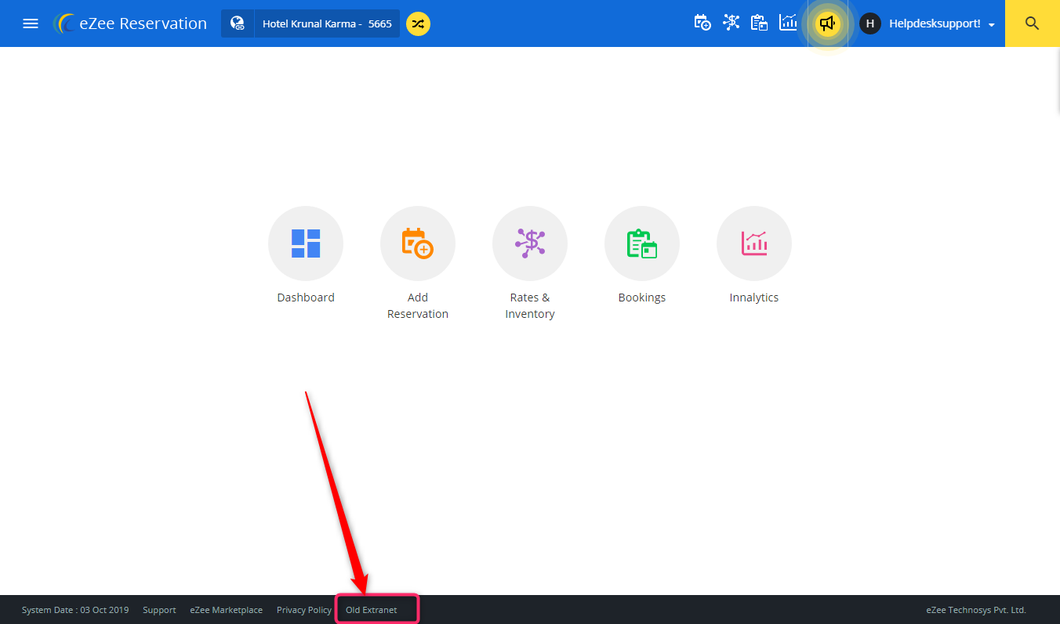Select Hotel Krunal Karma - 5665 property
The height and width of the screenshot is (624, 1060).
(327, 23)
